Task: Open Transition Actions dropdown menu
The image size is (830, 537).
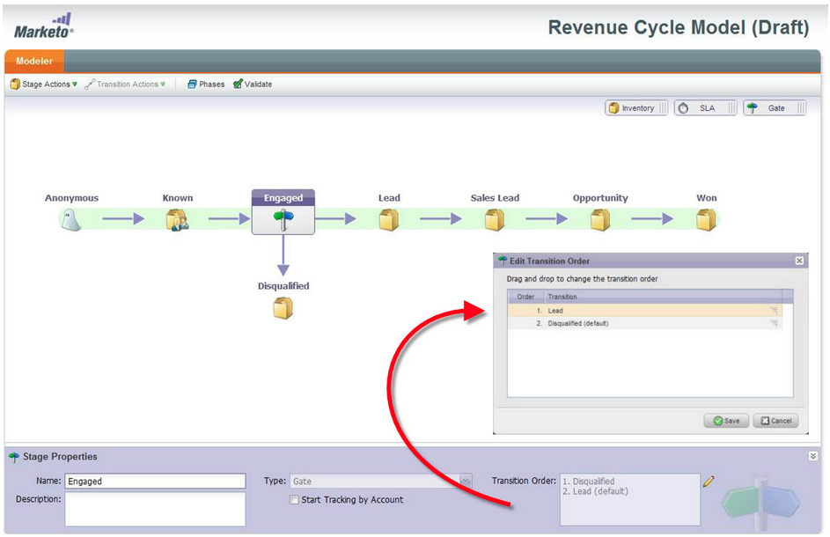Action: [126, 85]
